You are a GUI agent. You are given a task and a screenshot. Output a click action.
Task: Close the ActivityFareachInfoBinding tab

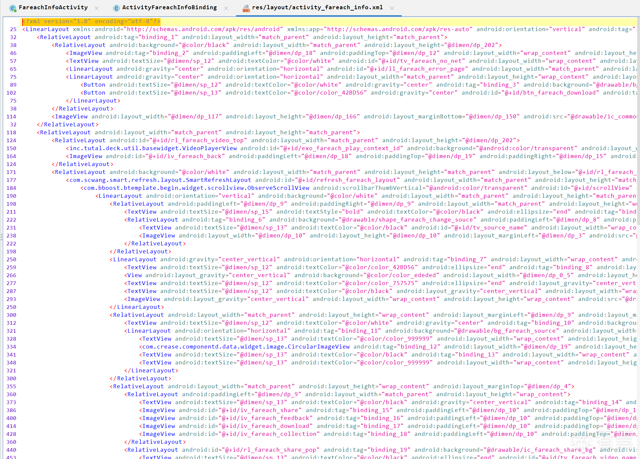coord(226,8)
